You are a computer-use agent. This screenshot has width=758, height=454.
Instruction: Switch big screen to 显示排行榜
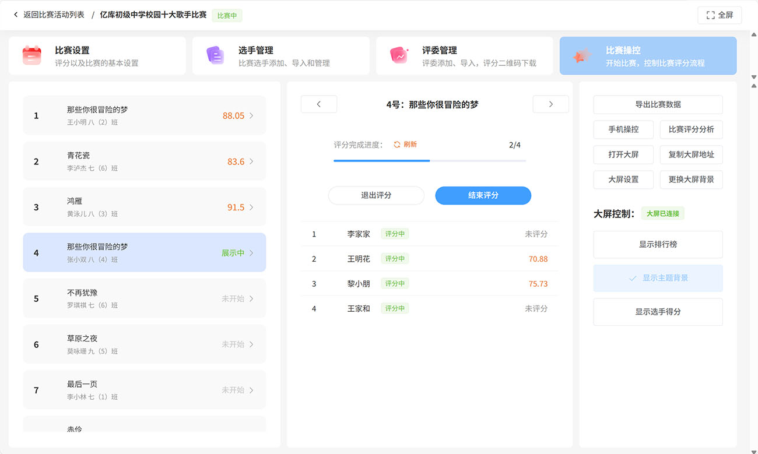pos(658,245)
